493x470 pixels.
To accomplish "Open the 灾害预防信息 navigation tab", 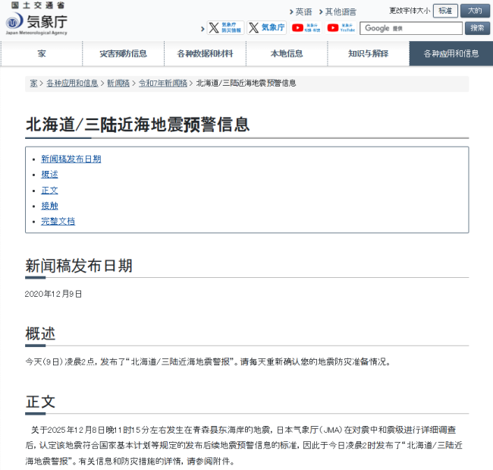I will [x=123, y=54].
